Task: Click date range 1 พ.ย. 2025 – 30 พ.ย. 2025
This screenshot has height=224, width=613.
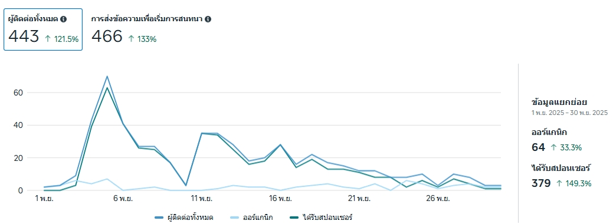Action: tap(569, 113)
